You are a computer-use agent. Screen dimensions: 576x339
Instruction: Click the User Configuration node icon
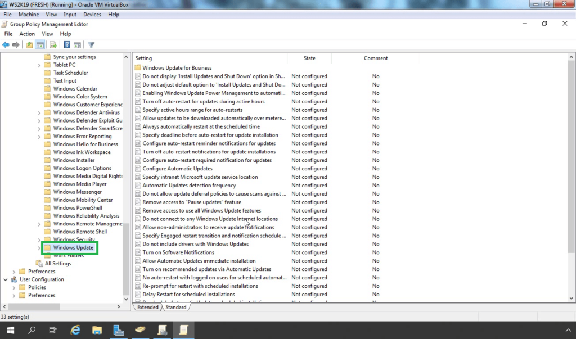point(14,279)
